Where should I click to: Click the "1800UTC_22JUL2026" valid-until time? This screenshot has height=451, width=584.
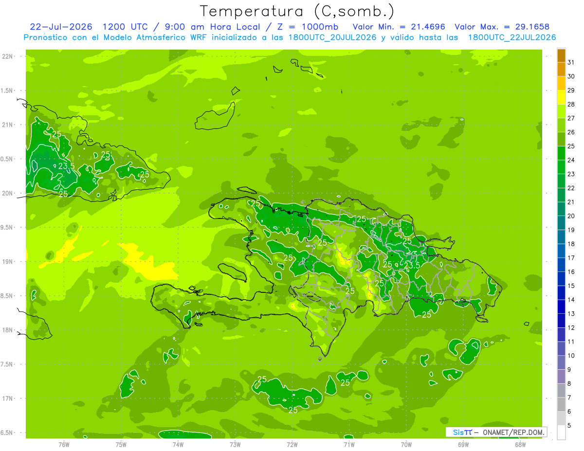[x=512, y=37]
